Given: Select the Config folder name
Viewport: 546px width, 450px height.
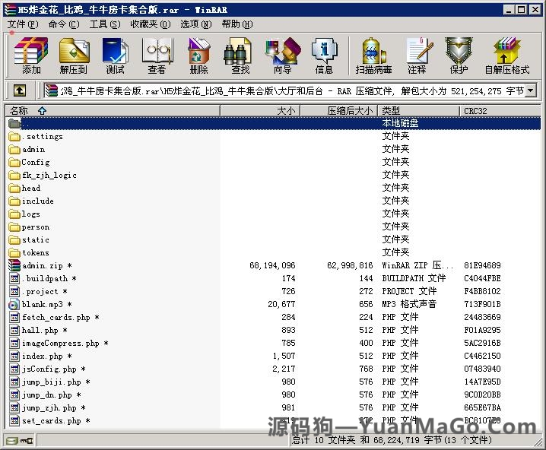Looking at the screenshot, I should (x=36, y=162).
